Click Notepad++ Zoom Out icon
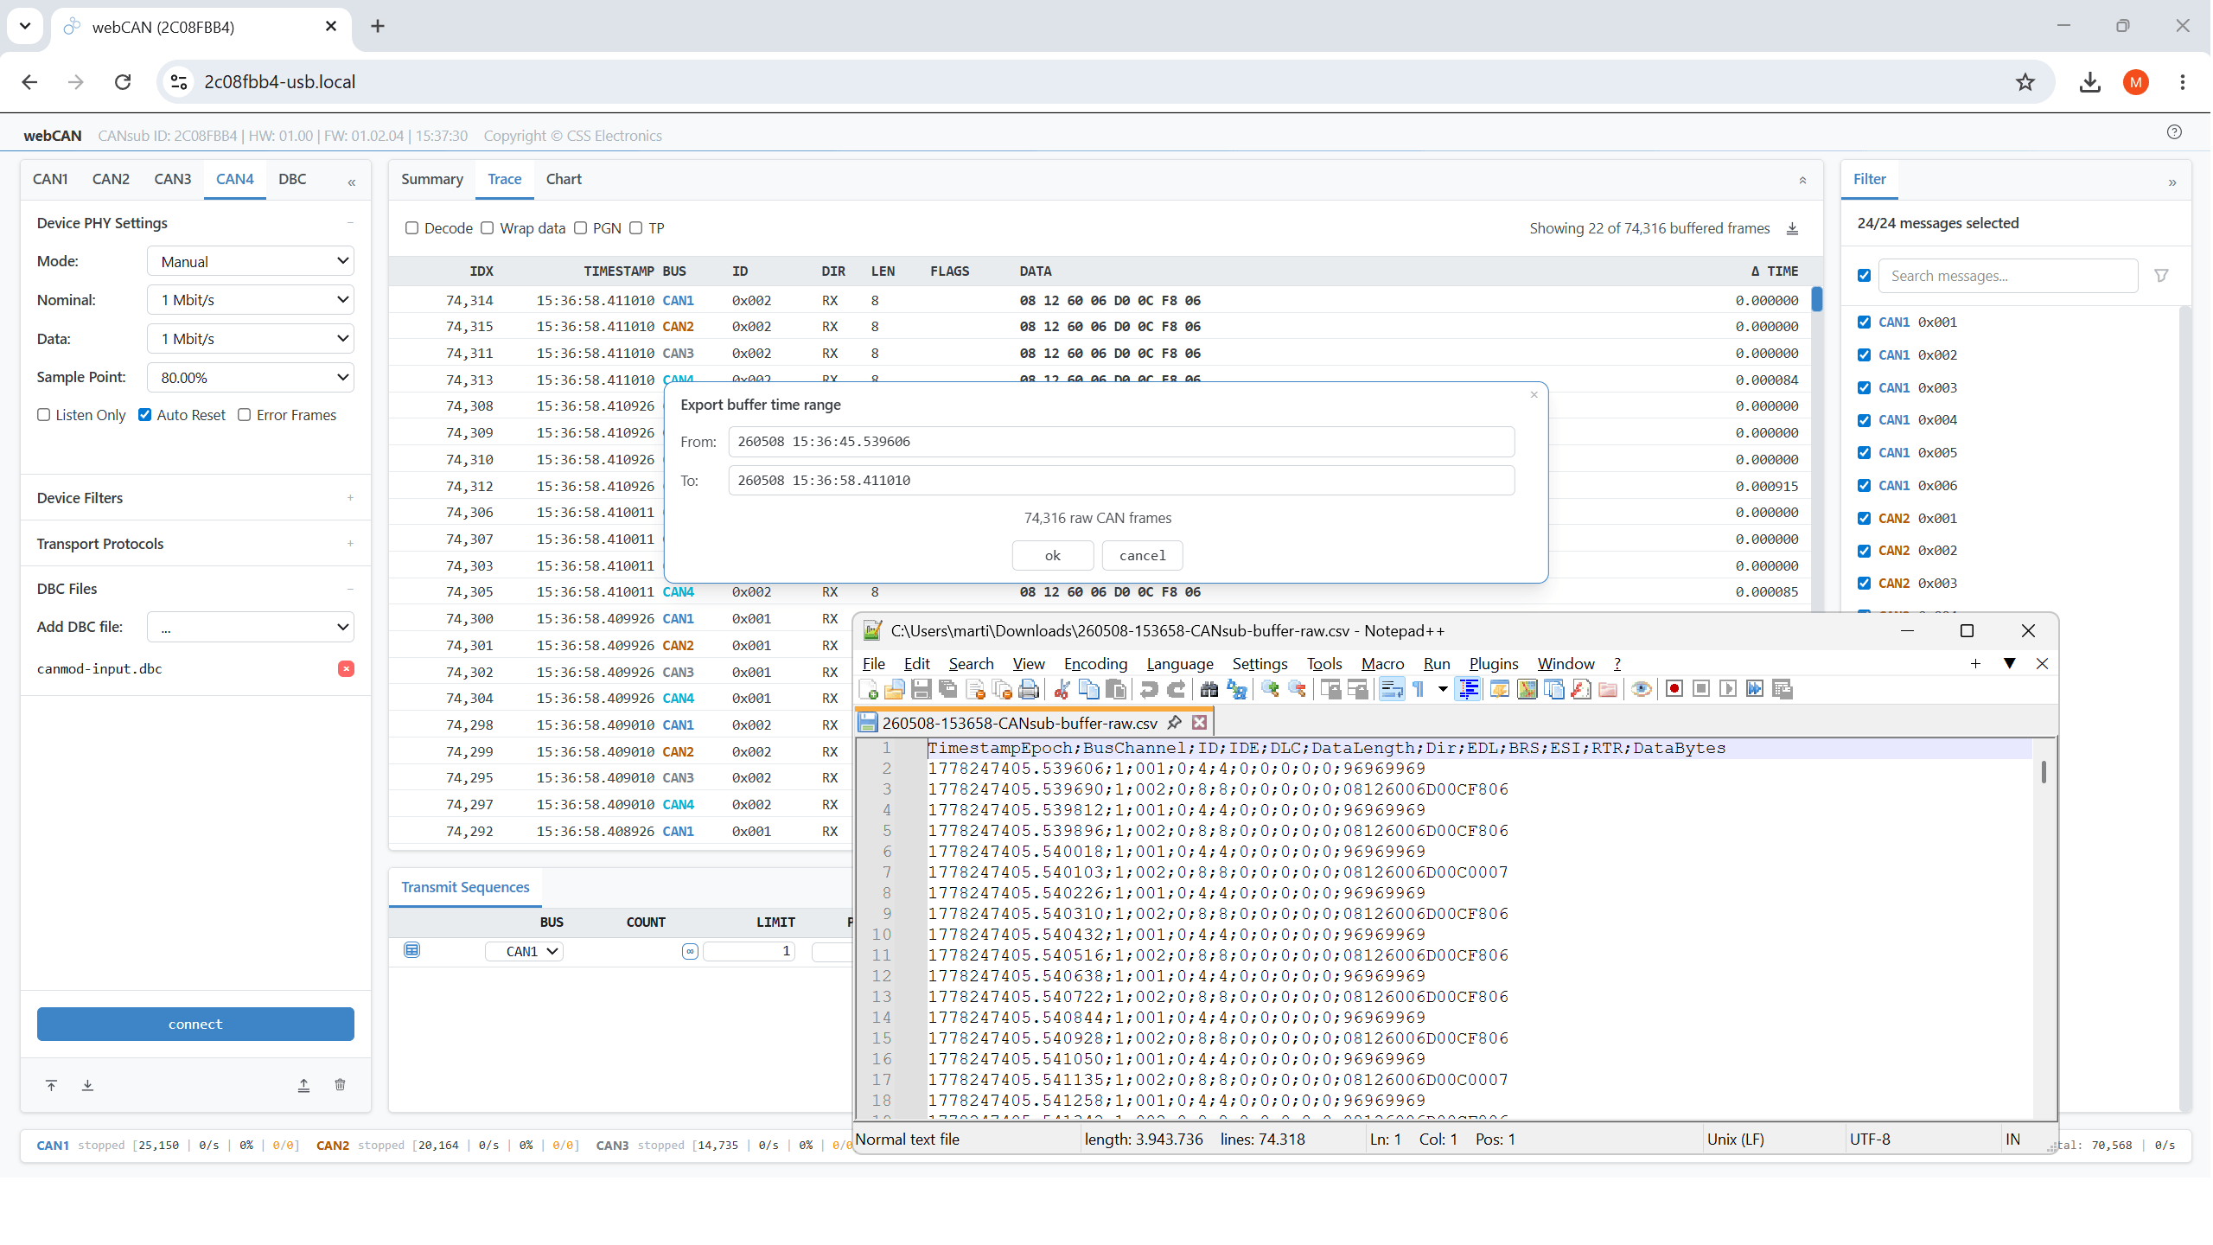Image resolution: width=2213 pixels, height=1245 pixels. 1297,689
